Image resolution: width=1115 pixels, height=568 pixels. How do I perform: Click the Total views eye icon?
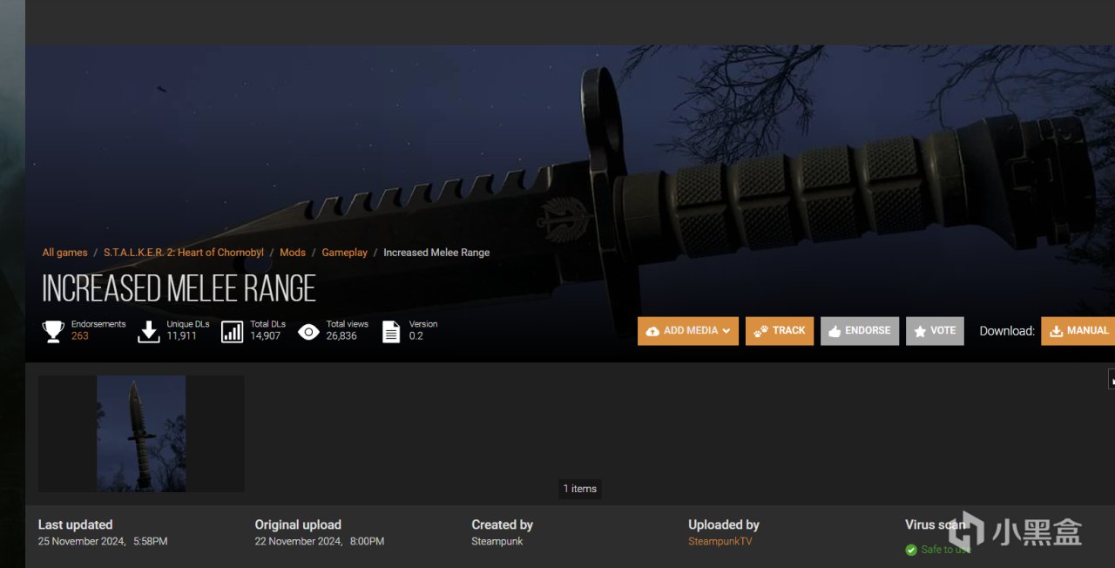[308, 331]
